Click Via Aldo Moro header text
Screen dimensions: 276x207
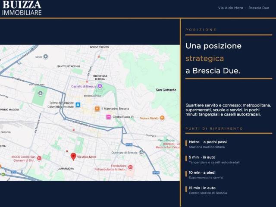coord(230,8)
